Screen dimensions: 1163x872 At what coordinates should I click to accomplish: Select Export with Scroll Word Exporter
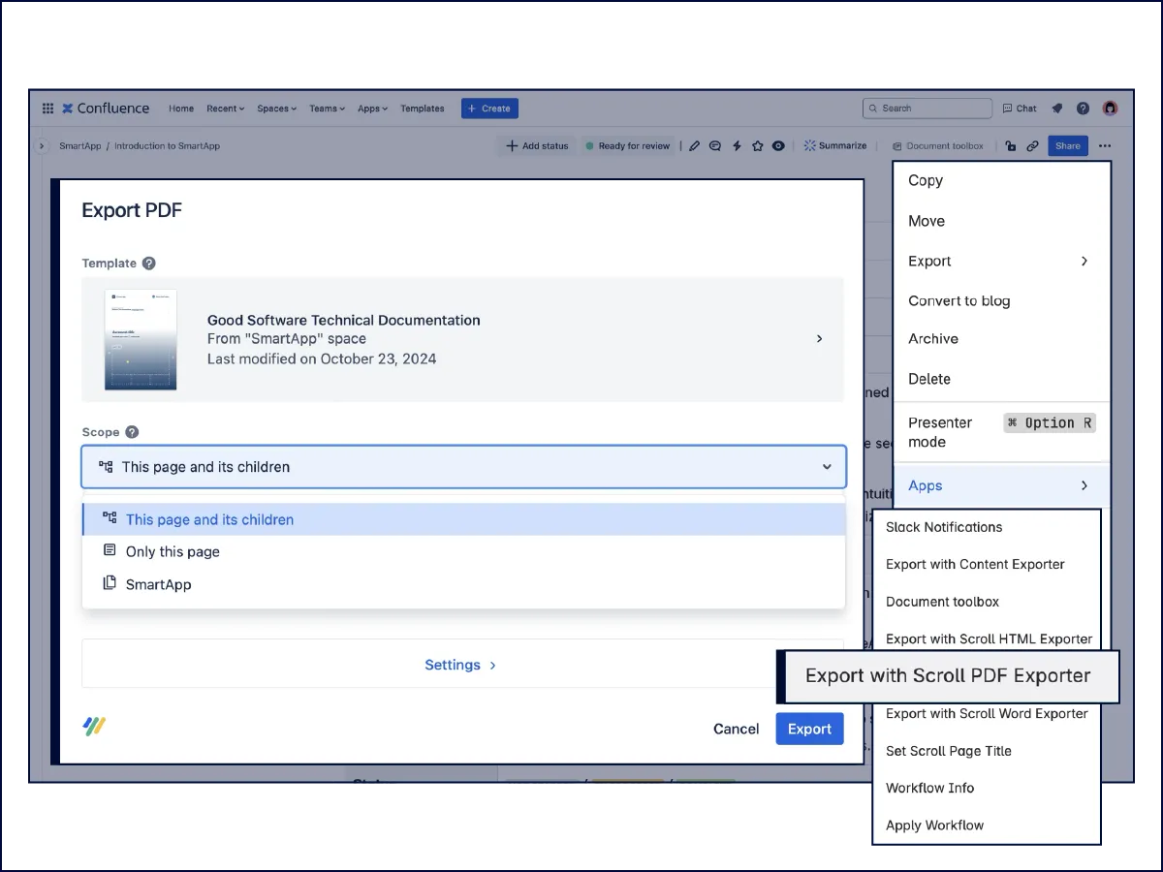pyautogui.click(x=987, y=714)
